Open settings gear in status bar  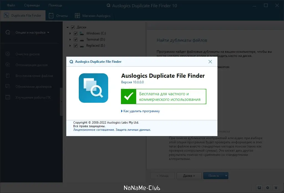pos(268,188)
